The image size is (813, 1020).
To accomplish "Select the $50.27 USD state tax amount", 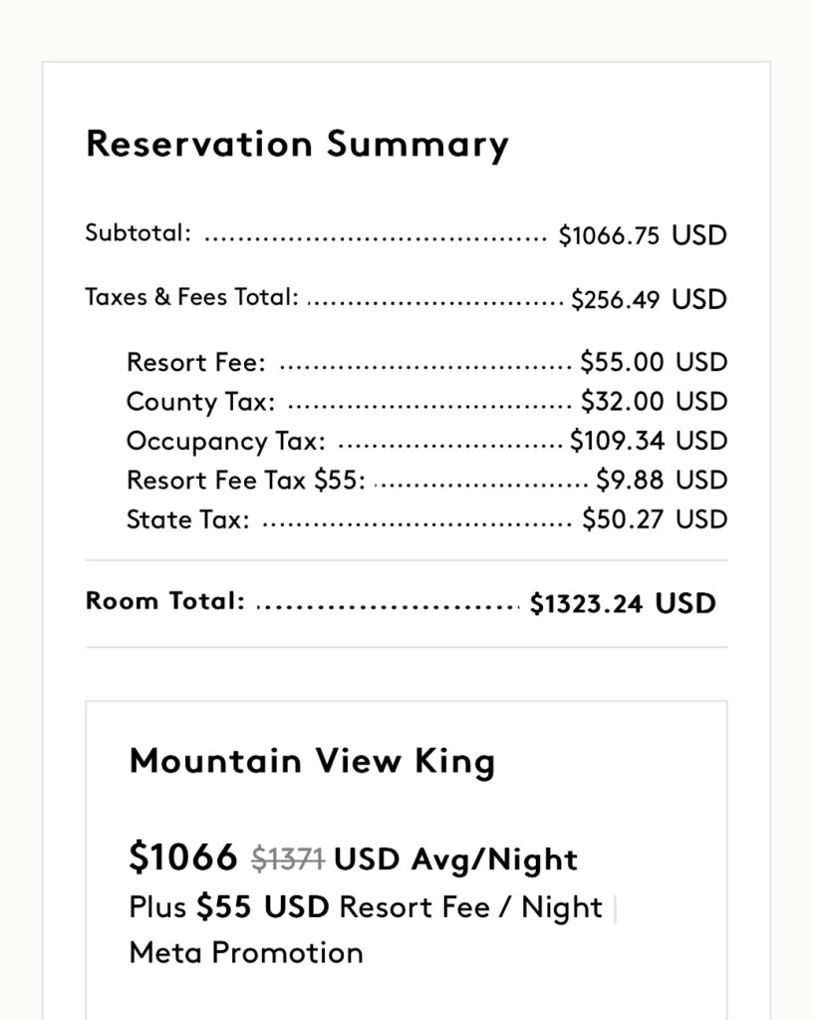I will (655, 519).
